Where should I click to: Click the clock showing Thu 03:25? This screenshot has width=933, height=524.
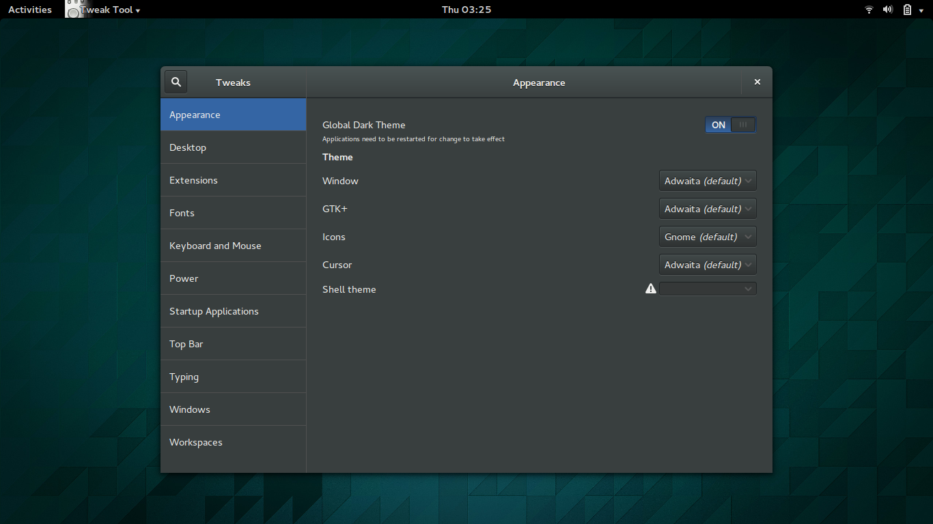point(466,9)
